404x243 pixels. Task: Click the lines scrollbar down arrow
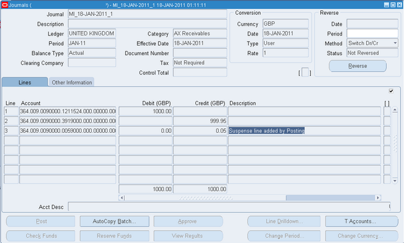tap(395, 181)
